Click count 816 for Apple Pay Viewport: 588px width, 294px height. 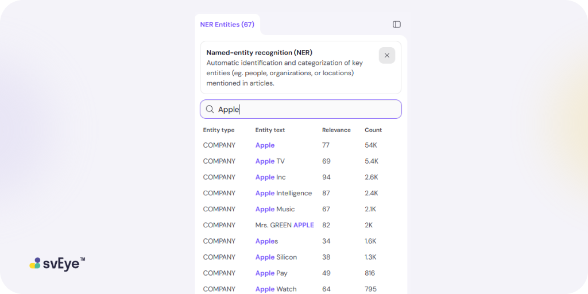coord(370,273)
